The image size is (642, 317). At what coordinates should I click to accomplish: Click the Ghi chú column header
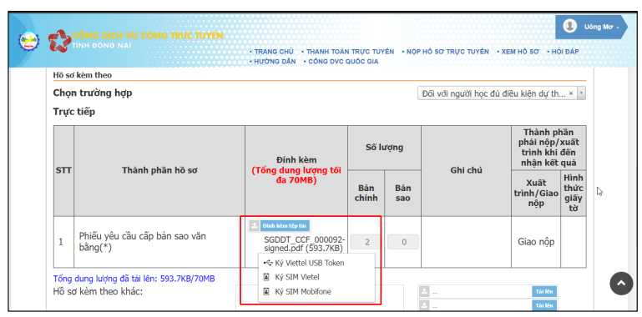tap(466, 170)
